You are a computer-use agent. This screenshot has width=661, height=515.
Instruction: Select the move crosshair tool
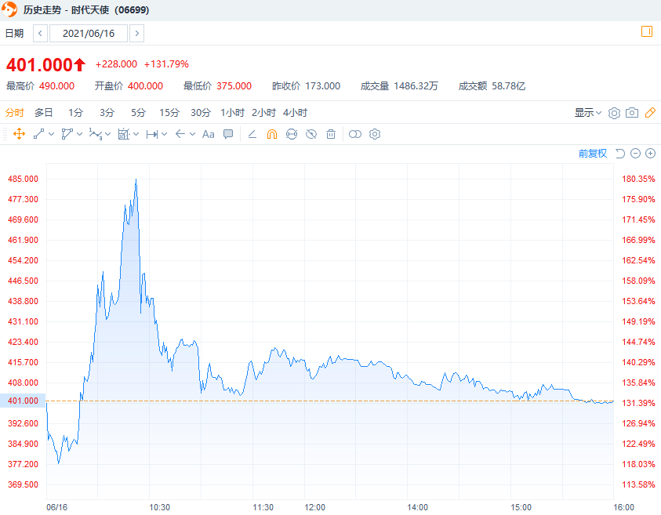click(x=19, y=135)
